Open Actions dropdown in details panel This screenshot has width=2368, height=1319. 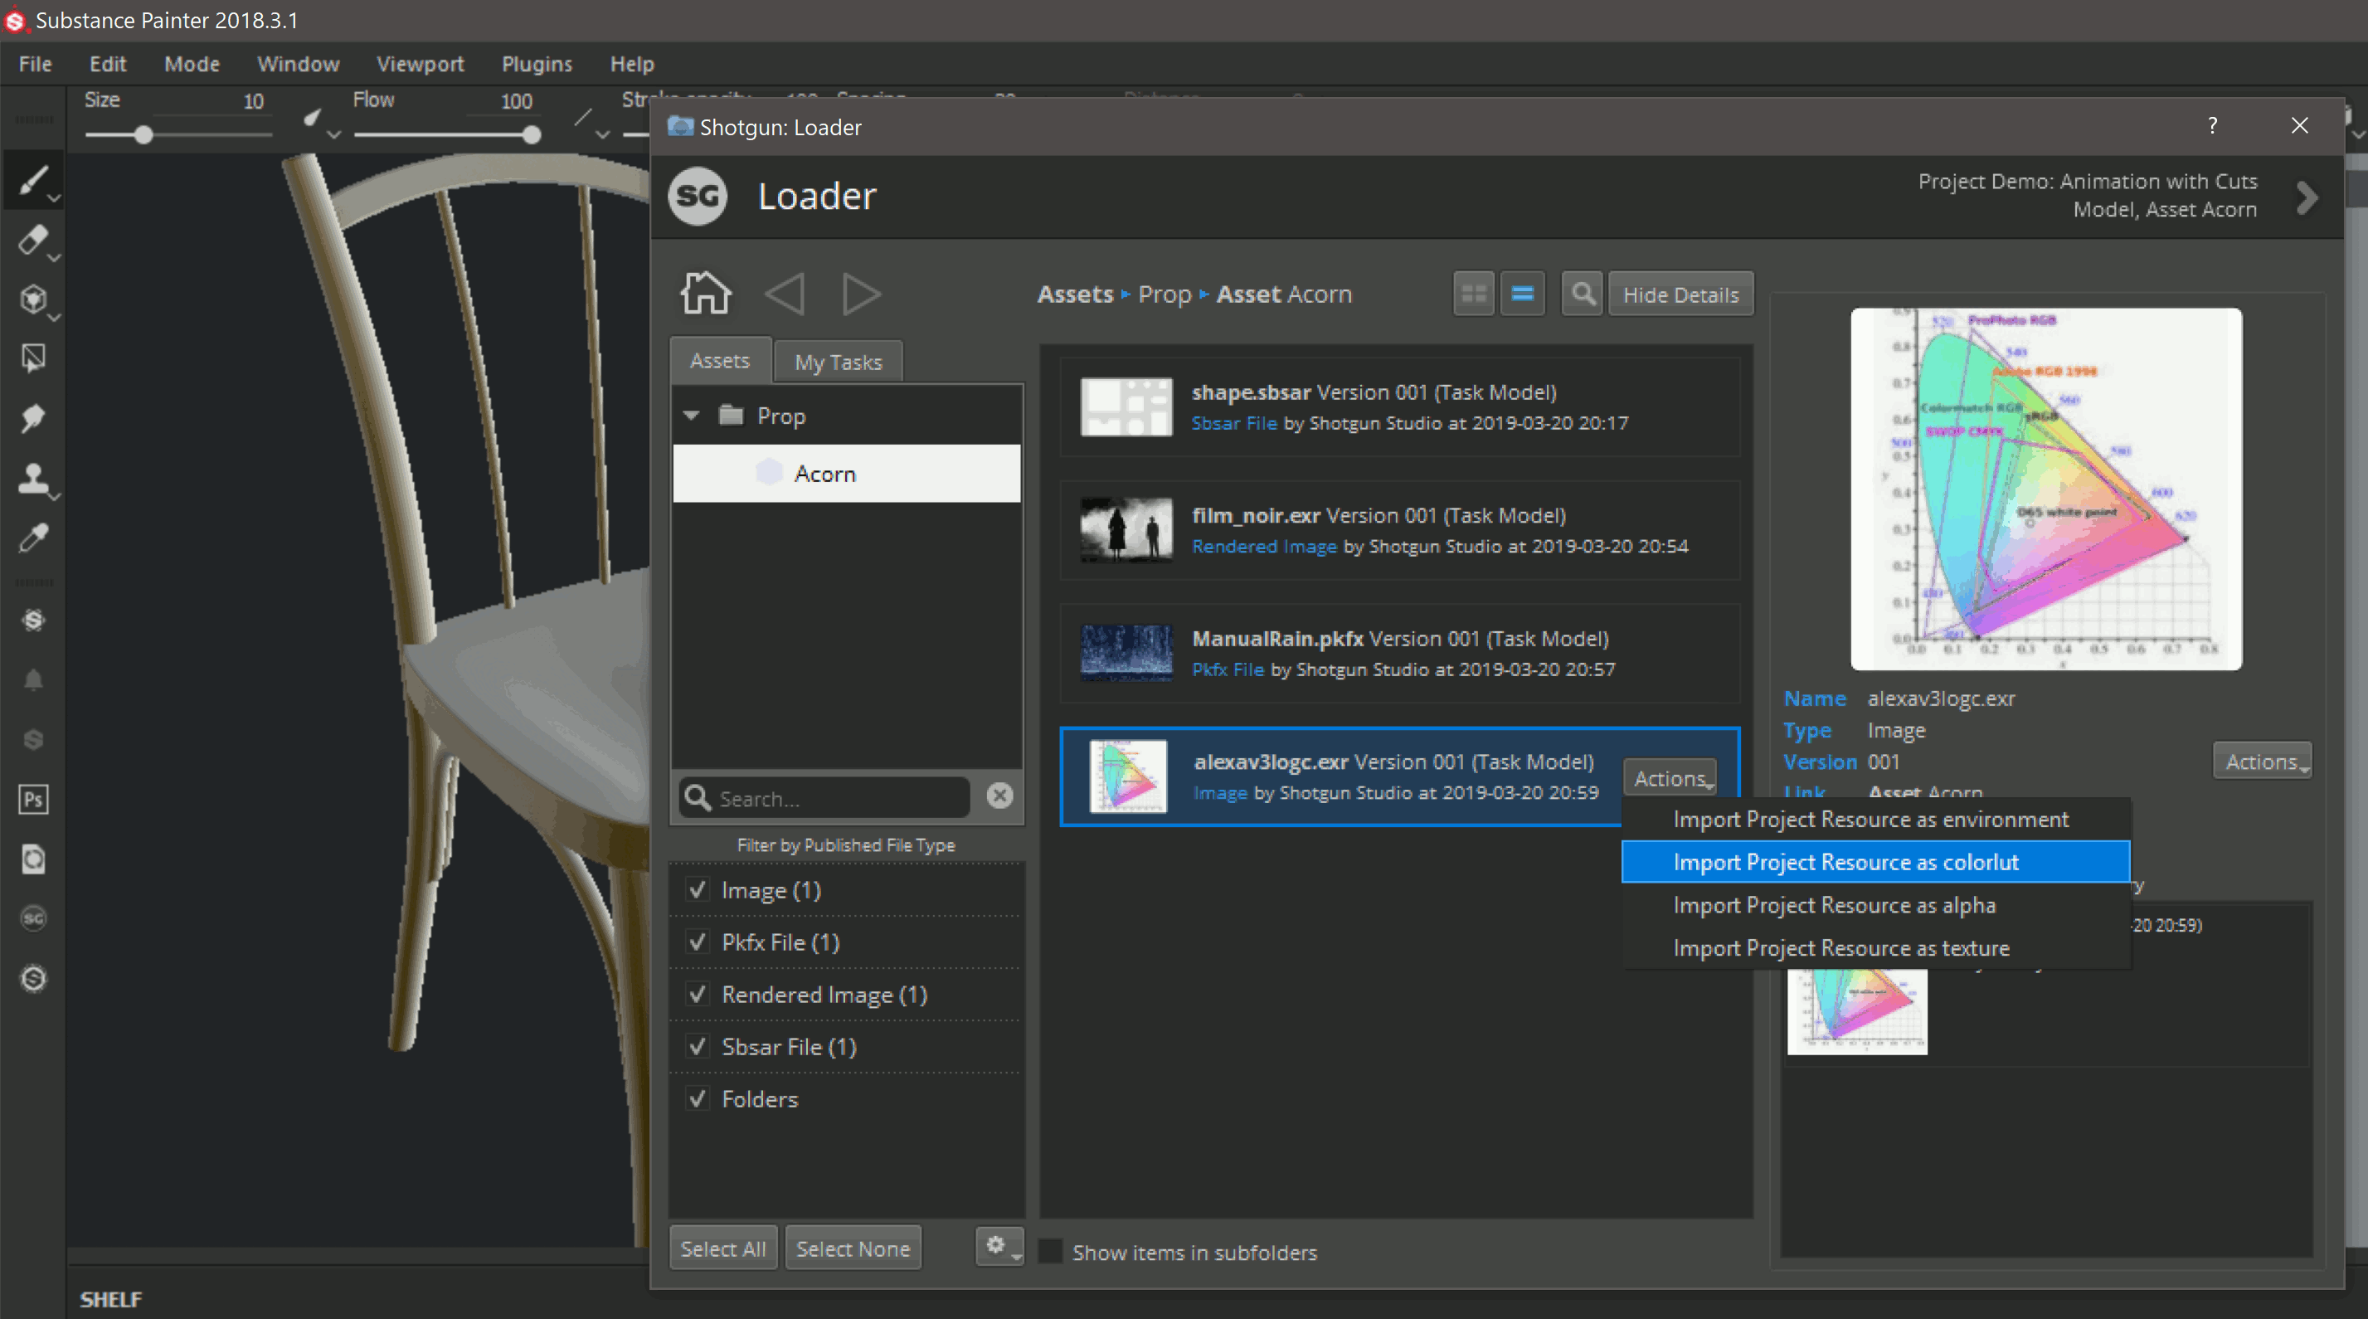tap(2261, 761)
